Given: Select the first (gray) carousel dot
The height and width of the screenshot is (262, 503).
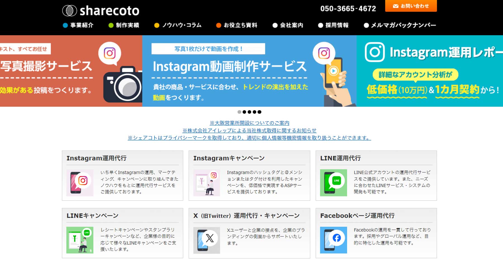Looking at the screenshot, I should click(239, 112).
